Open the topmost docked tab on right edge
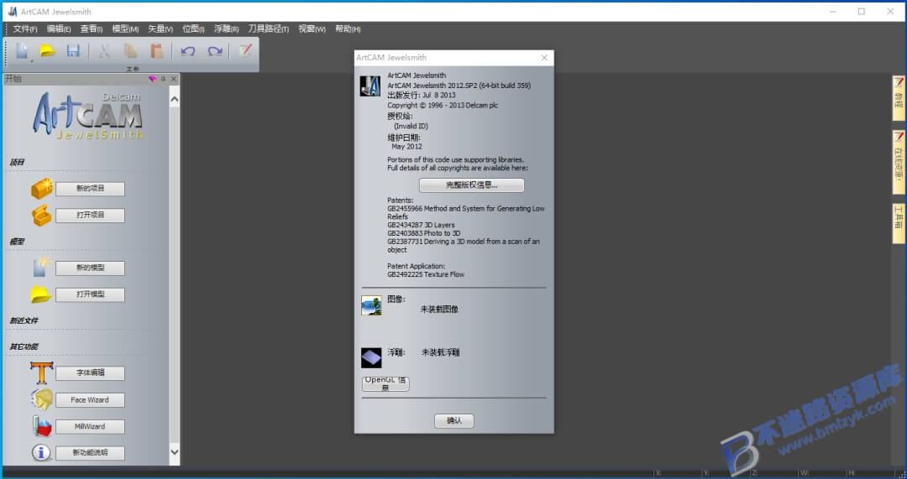 [899, 97]
